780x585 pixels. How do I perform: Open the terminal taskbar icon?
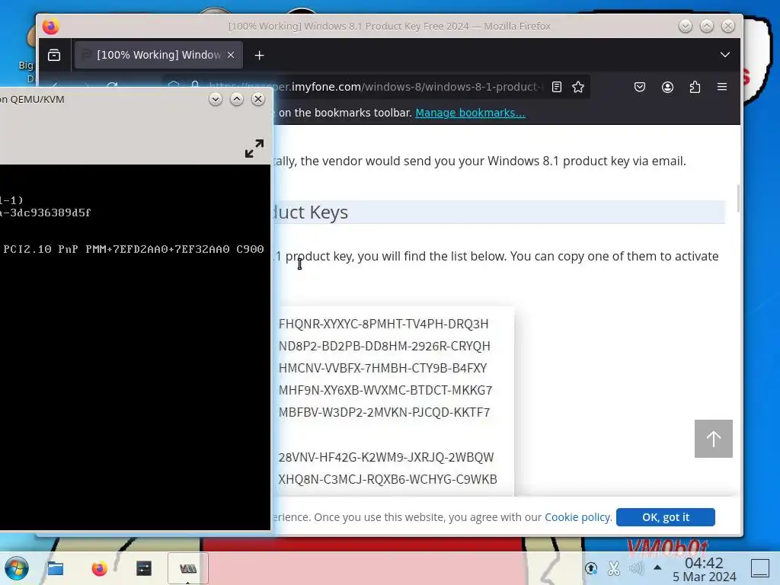click(x=144, y=568)
